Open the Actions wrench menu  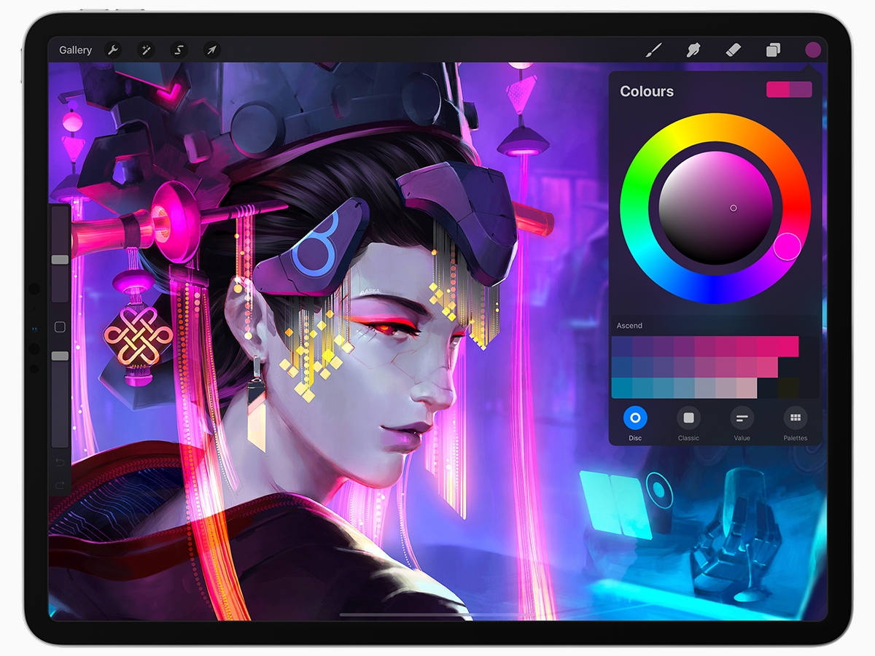(113, 50)
